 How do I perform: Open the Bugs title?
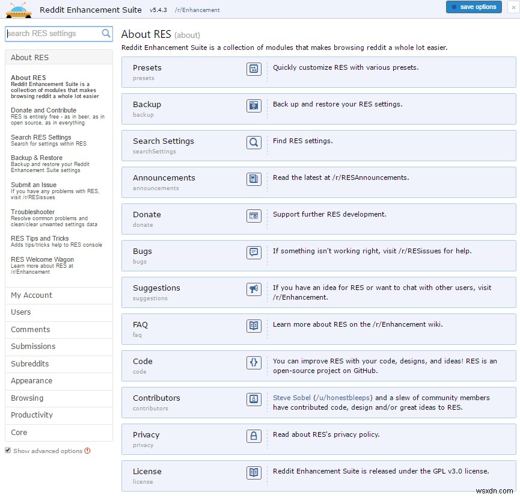[142, 252]
